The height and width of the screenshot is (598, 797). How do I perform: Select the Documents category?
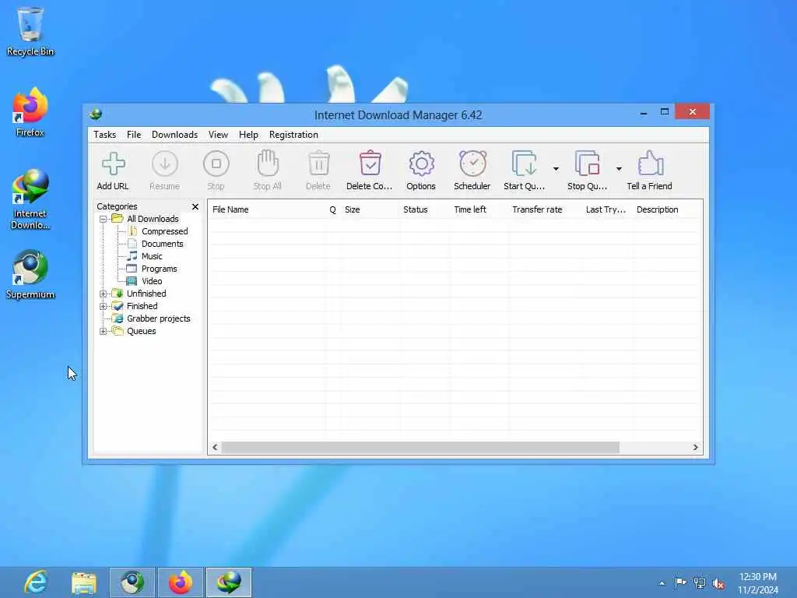point(162,244)
